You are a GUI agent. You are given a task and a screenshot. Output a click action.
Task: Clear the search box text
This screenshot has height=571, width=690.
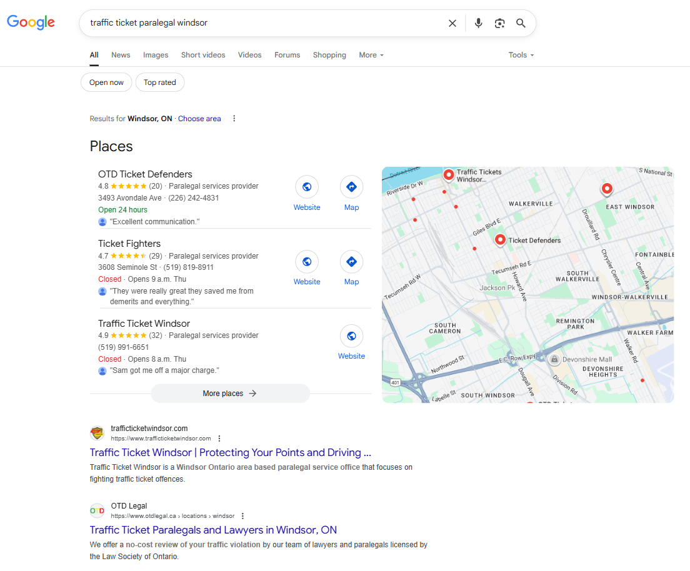(x=452, y=23)
